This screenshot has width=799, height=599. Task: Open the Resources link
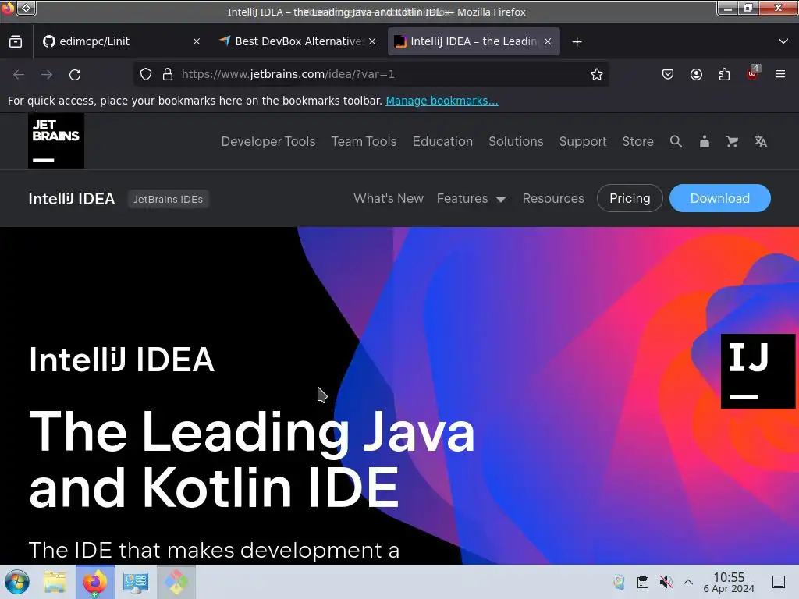(x=553, y=198)
